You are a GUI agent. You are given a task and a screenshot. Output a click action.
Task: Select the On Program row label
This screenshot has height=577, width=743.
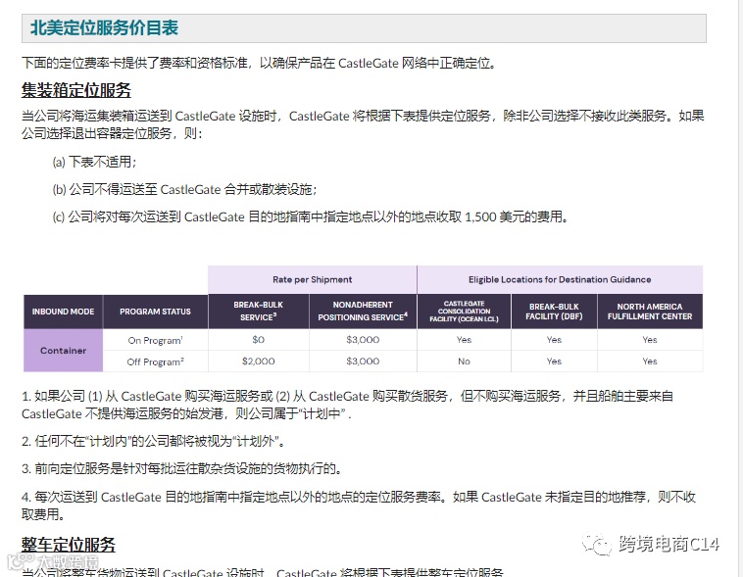point(156,340)
